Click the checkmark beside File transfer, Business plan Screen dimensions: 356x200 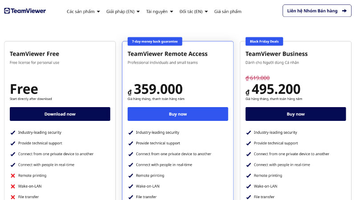(x=249, y=197)
